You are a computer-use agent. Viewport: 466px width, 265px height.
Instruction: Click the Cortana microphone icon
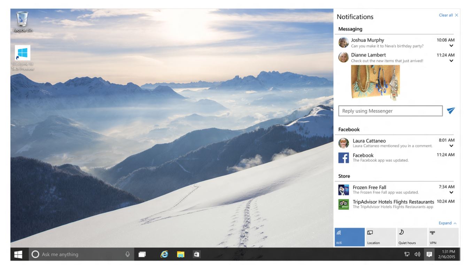click(127, 255)
